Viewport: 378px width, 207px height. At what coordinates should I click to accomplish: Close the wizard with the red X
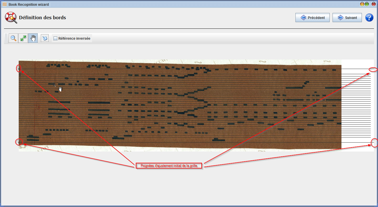373,4
